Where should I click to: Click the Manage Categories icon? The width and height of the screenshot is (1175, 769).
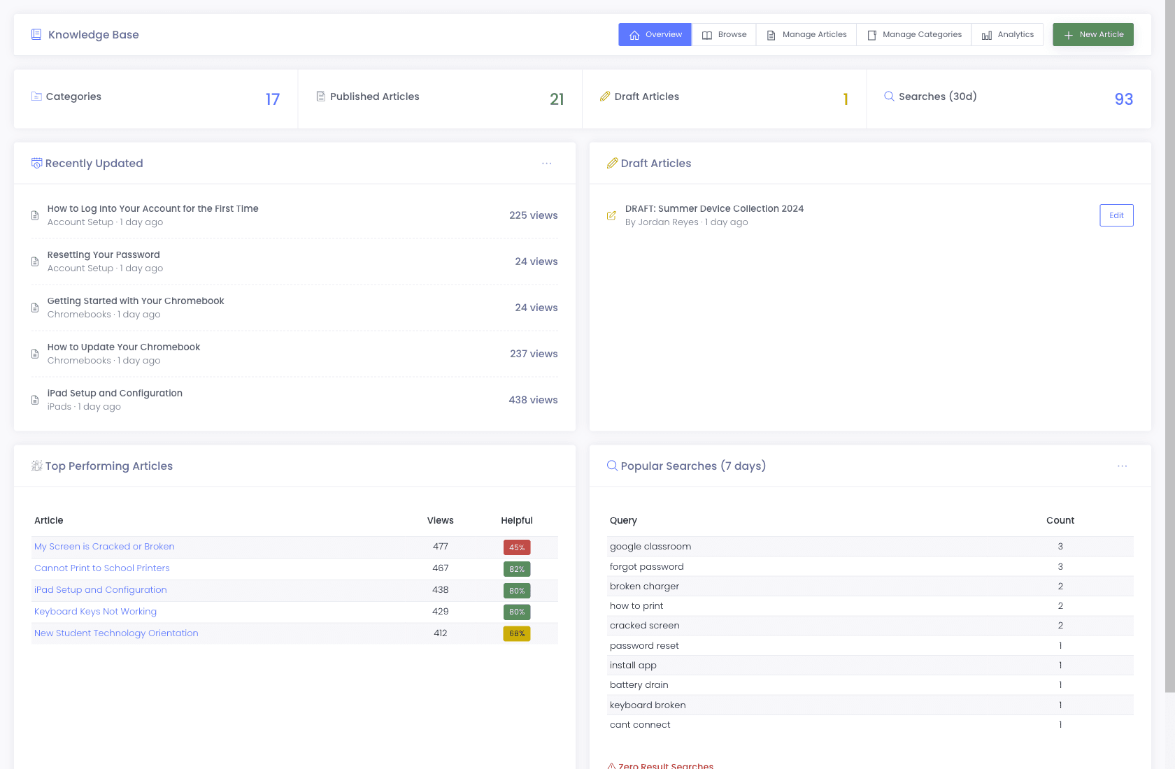871,35
